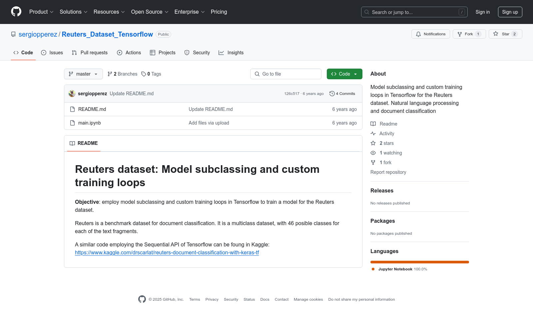Click the Add files via upload commit message
The width and height of the screenshot is (533, 333).
209,123
